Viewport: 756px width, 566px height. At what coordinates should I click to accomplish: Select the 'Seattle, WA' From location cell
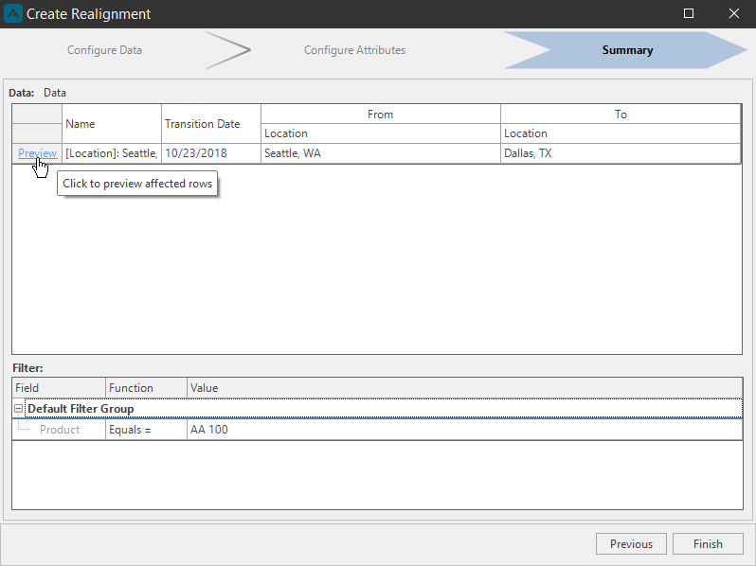click(x=381, y=153)
